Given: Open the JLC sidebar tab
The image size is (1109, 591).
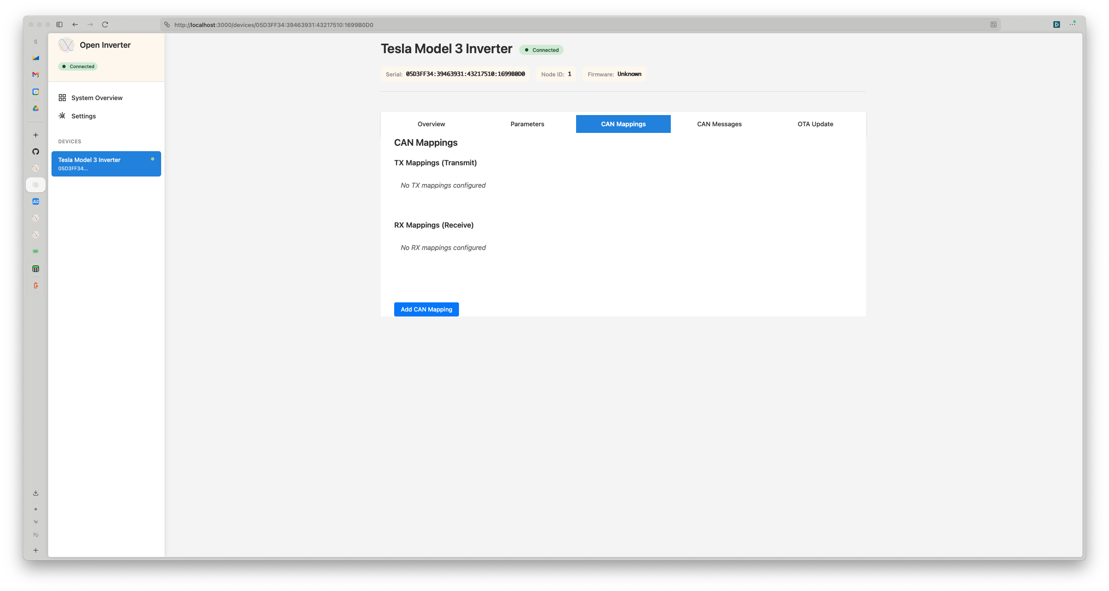Looking at the screenshot, I should point(36,201).
